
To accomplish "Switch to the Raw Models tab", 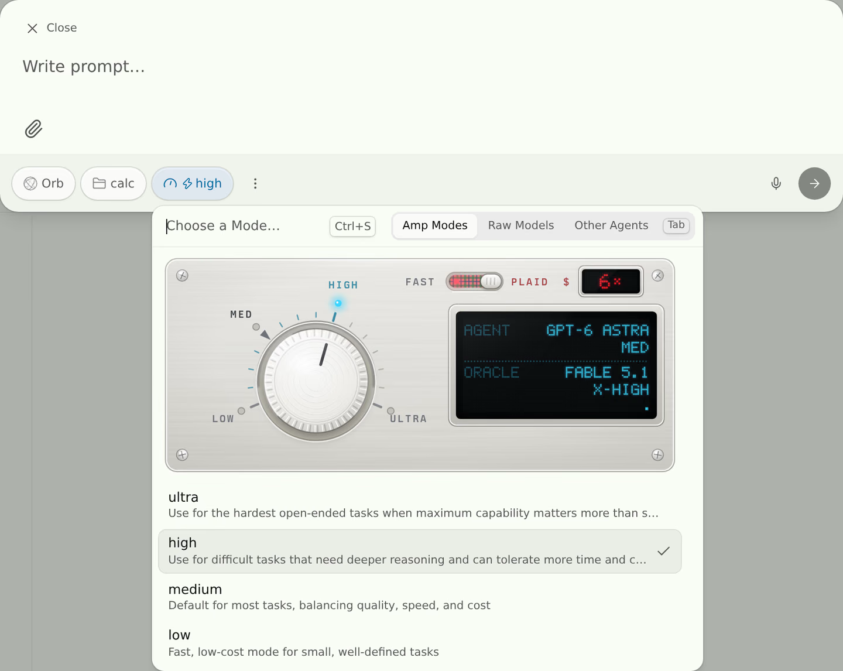I will click(x=521, y=225).
